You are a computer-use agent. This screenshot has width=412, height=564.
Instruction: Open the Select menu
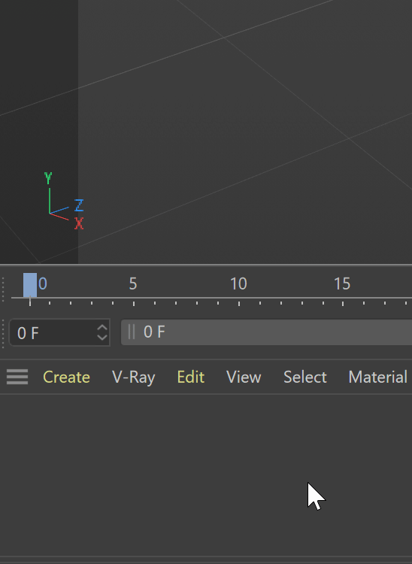305,377
